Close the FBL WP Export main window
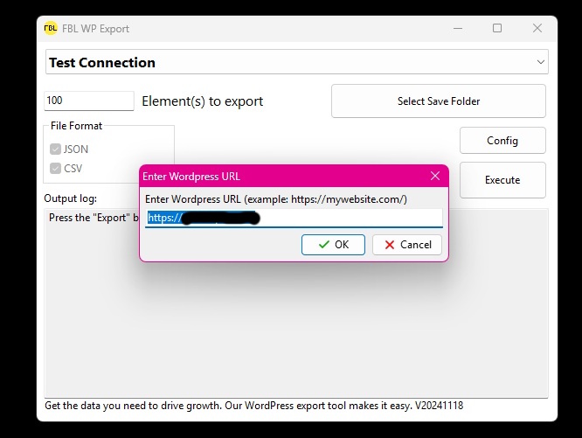 (x=537, y=28)
